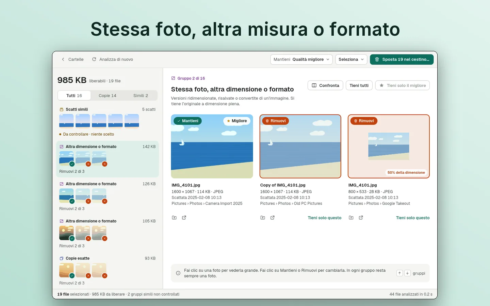This screenshot has width=490, height=306.
Task: Show Camera Import 2025 photo in folder
Action: (x=174, y=218)
